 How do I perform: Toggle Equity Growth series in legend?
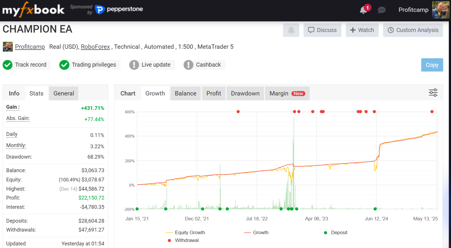(x=185, y=232)
